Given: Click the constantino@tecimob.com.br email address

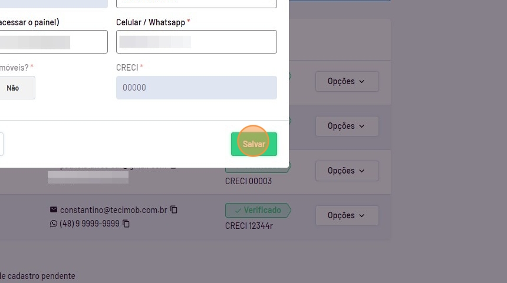Looking at the screenshot, I should tap(113, 210).
